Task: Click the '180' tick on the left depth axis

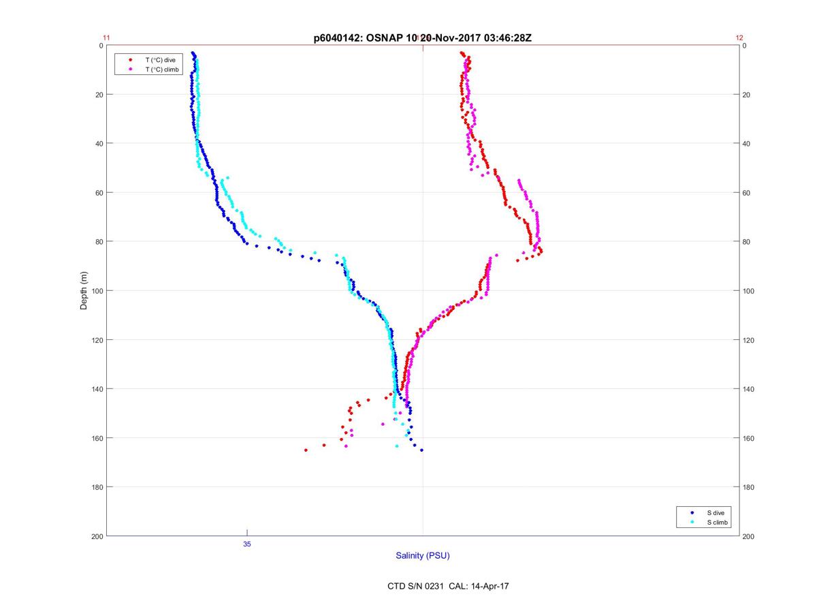Action: point(97,487)
